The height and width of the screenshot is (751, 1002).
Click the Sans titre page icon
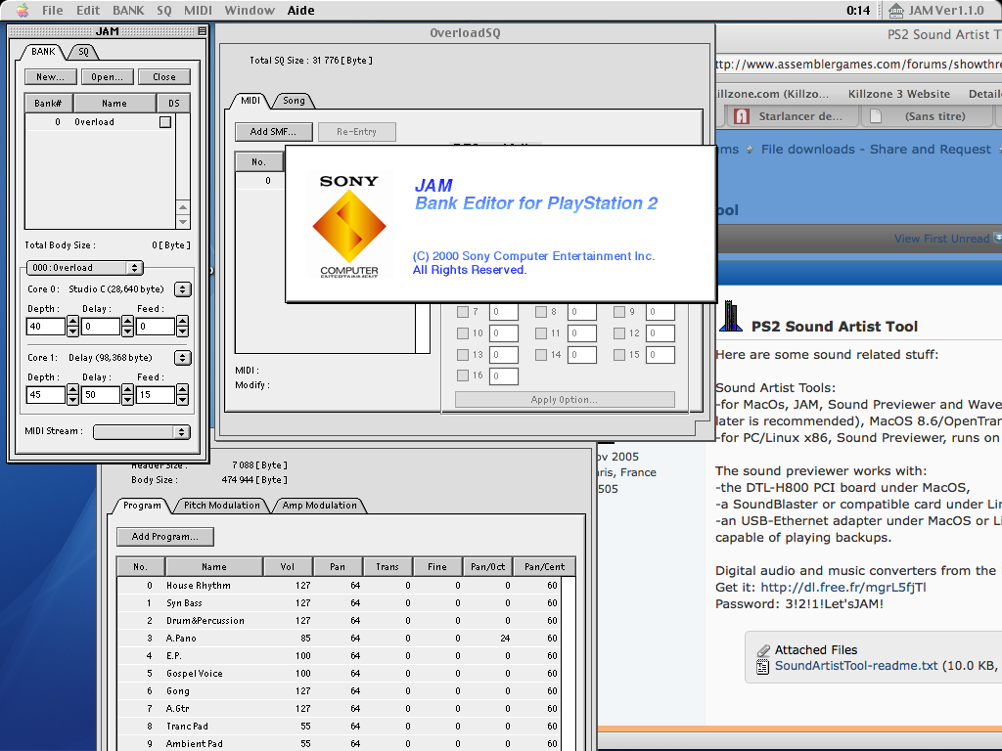coord(876,116)
